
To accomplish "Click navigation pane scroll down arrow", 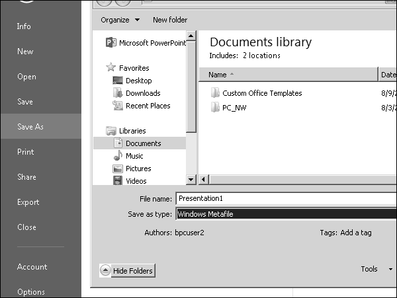I will click(x=191, y=180).
